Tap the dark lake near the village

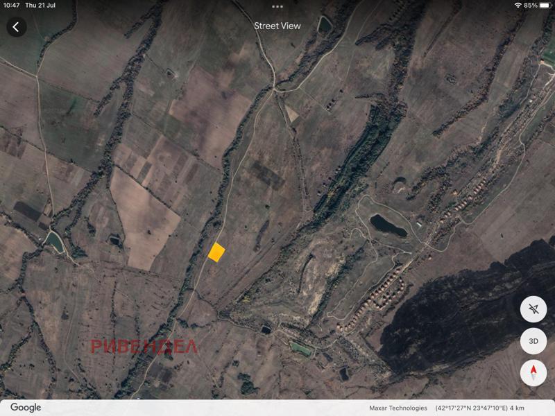388,225
